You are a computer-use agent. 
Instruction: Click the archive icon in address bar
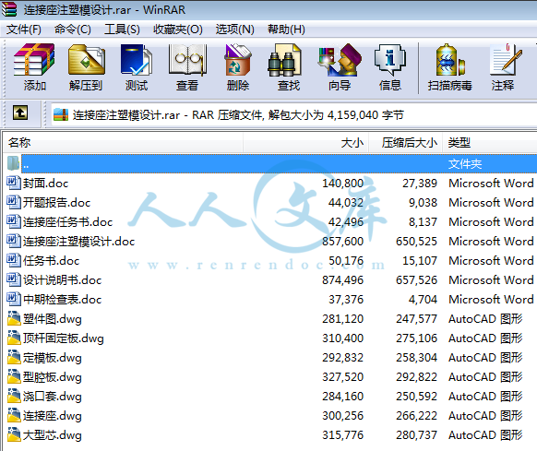click(x=61, y=114)
